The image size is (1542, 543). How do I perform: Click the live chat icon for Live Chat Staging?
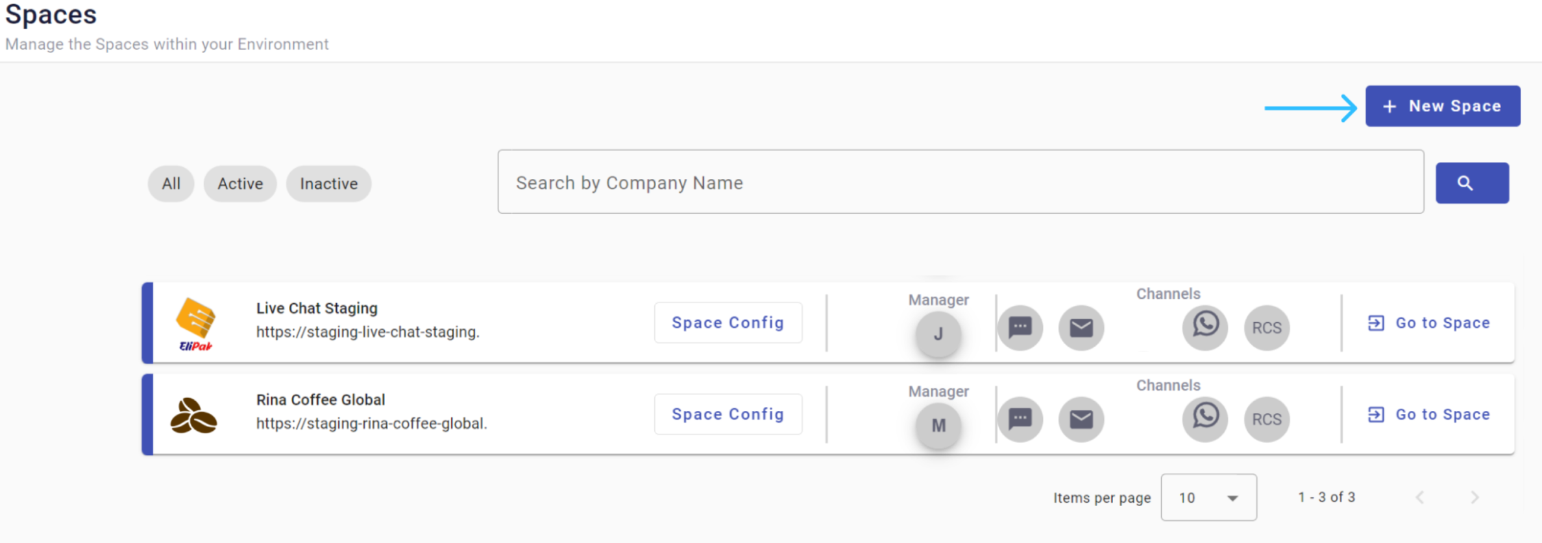[1020, 328]
